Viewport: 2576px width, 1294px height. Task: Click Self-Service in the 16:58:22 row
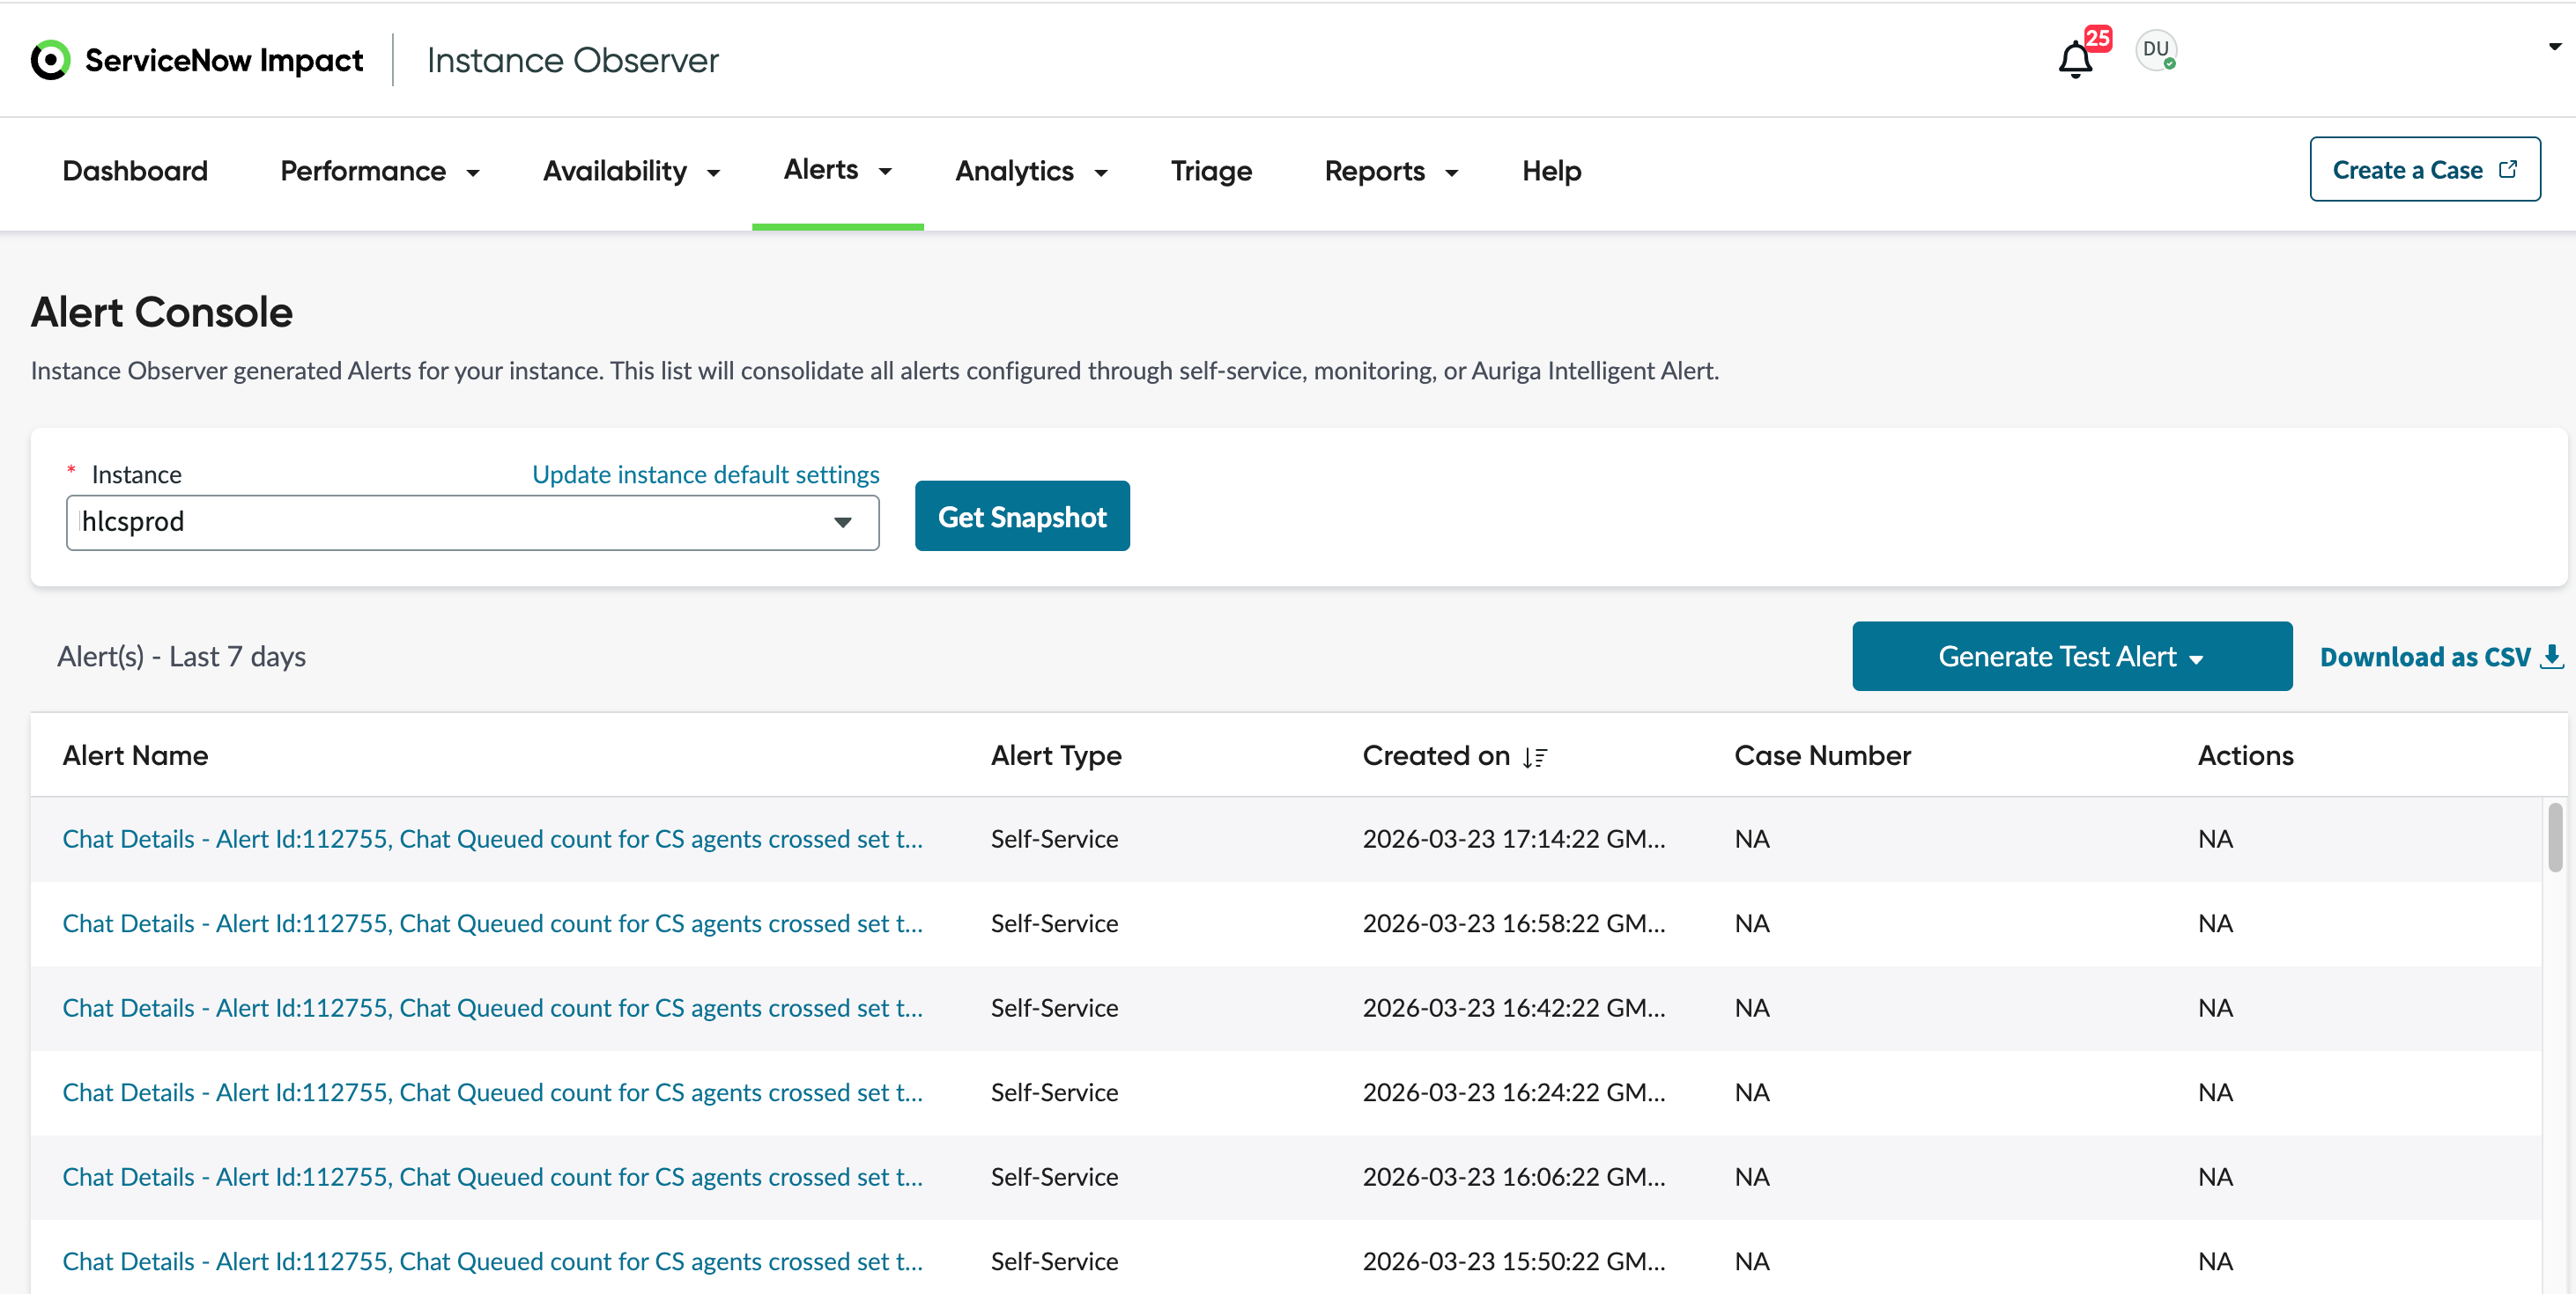click(1054, 923)
